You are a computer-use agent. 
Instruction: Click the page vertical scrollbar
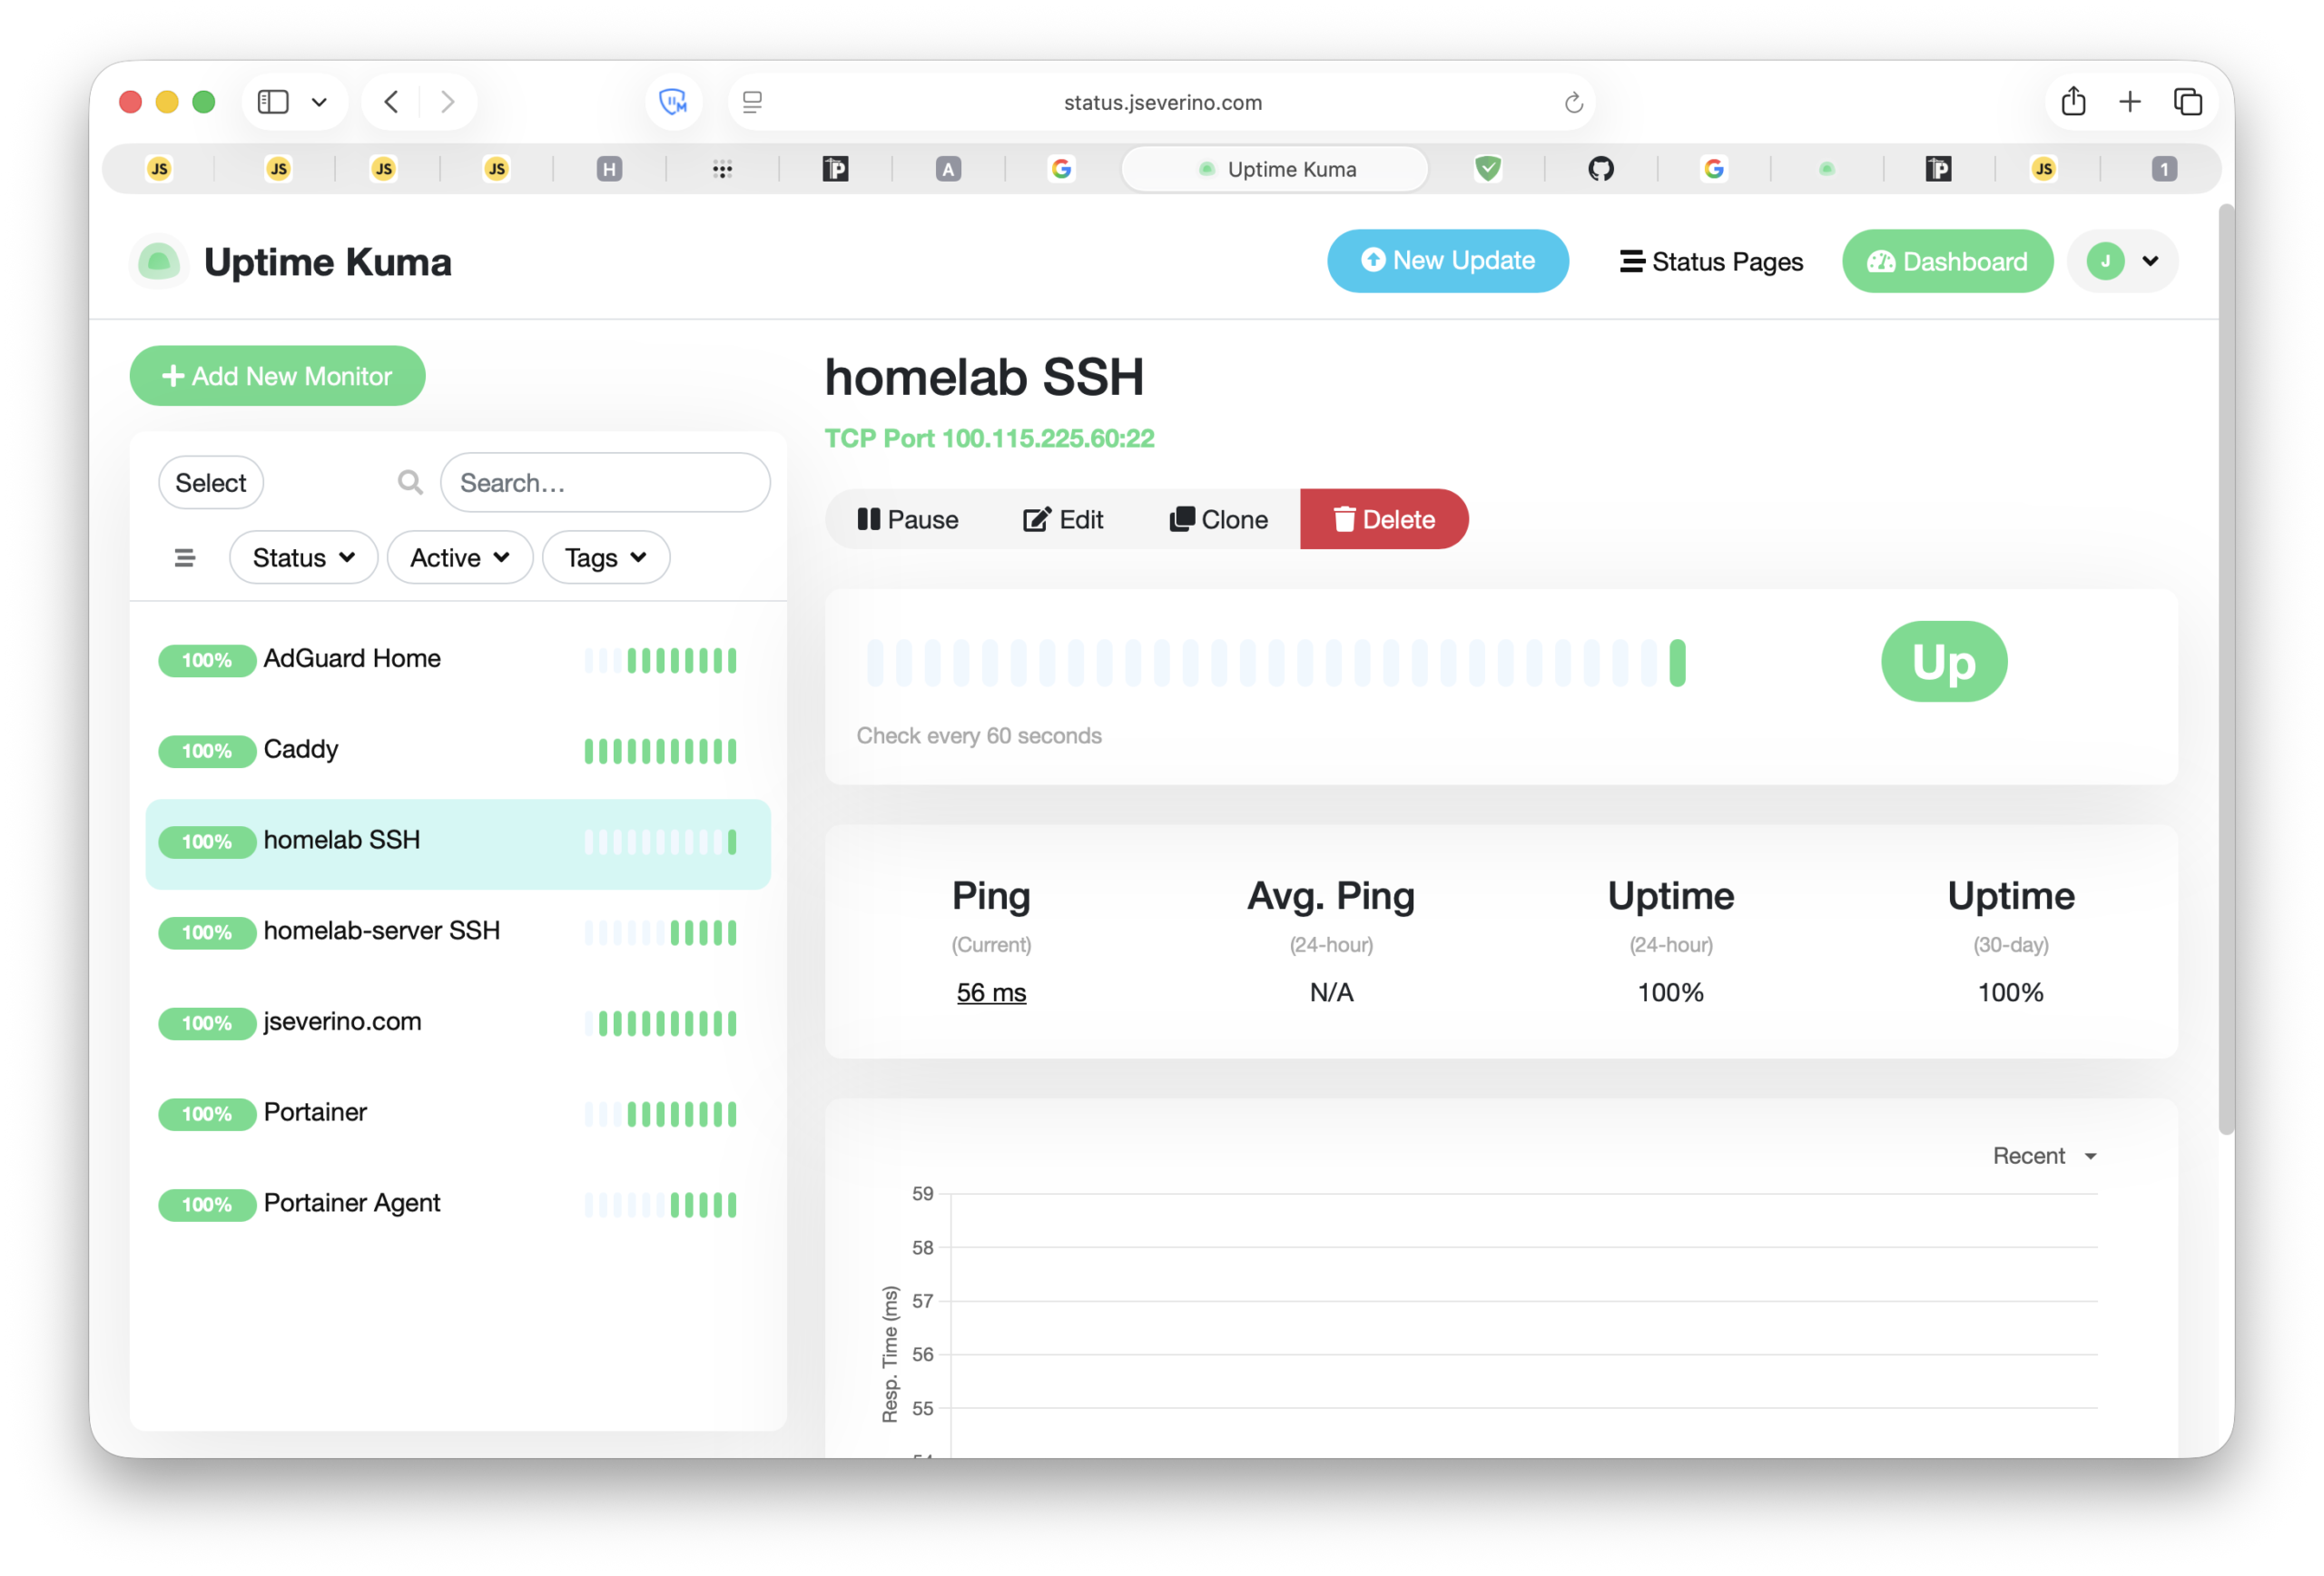pos(2226,670)
